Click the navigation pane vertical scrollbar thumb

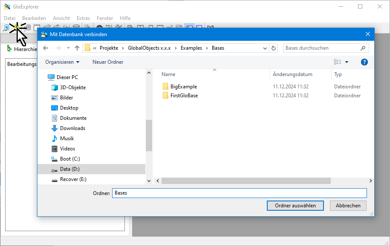149,136
